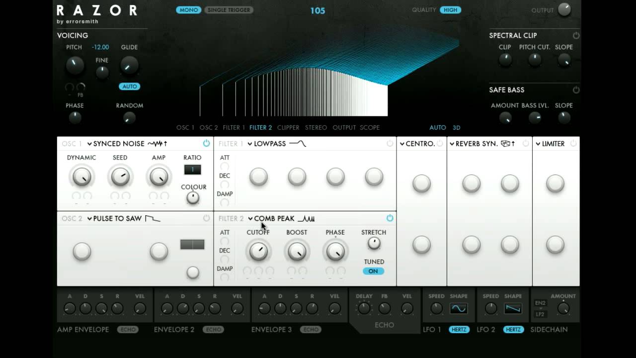Click the Filter 2 Cutoff knob

(x=258, y=251)
